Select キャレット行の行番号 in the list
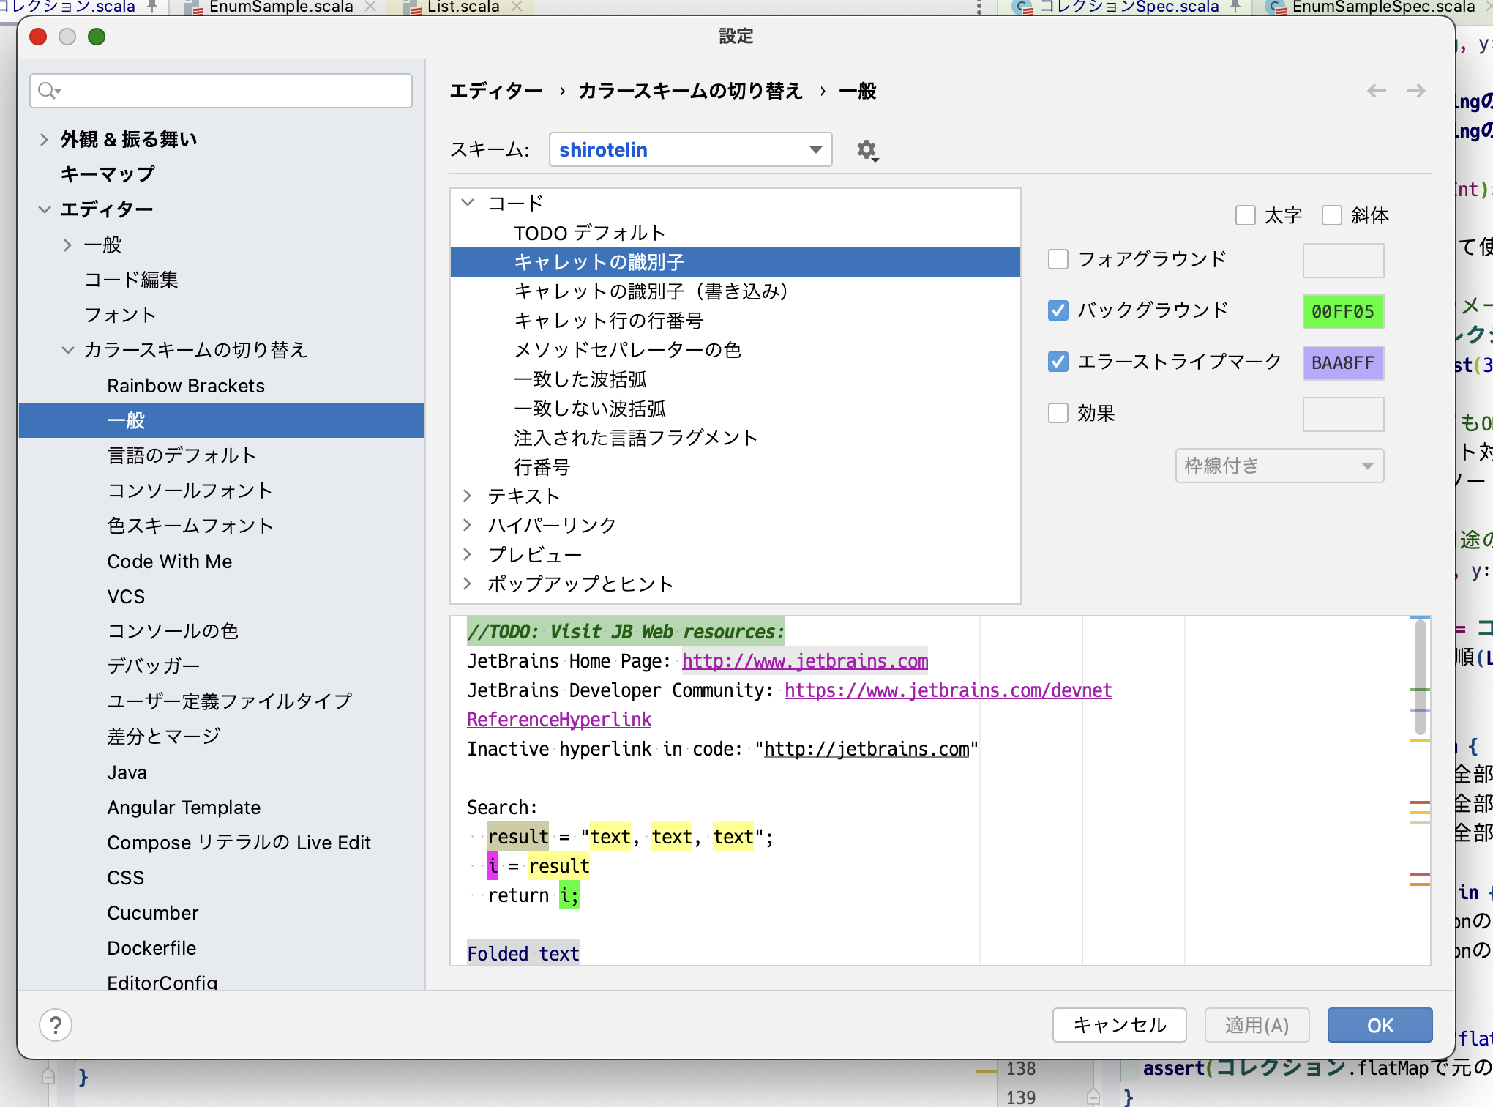 [608, 321]
